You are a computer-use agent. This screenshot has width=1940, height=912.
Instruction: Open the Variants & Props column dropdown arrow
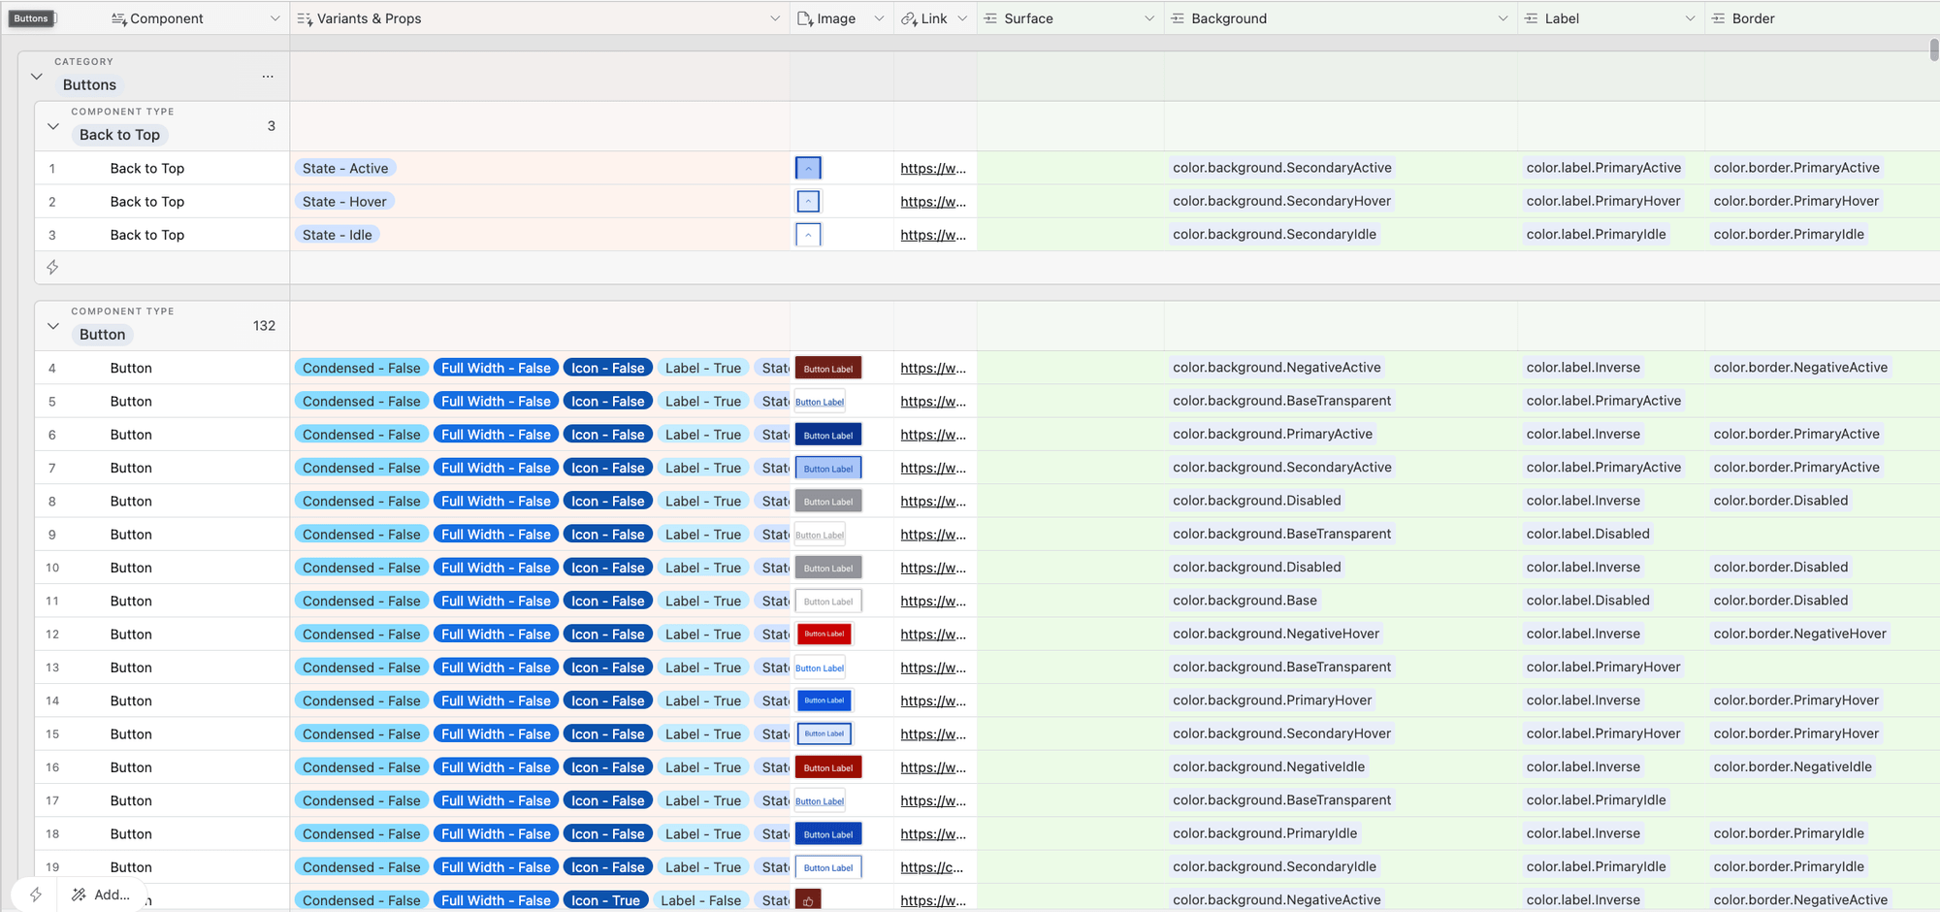775,18
